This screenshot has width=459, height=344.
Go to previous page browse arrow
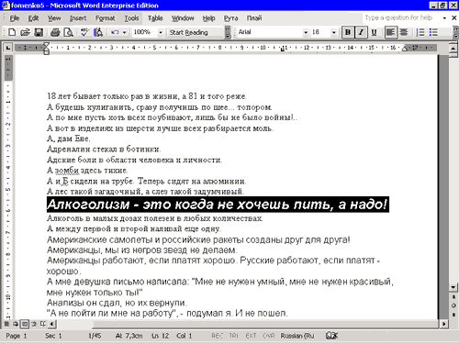453,297
